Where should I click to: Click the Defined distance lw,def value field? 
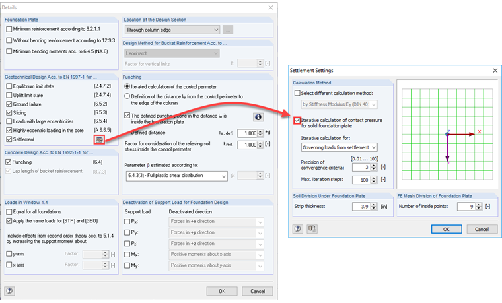[248, 133]
